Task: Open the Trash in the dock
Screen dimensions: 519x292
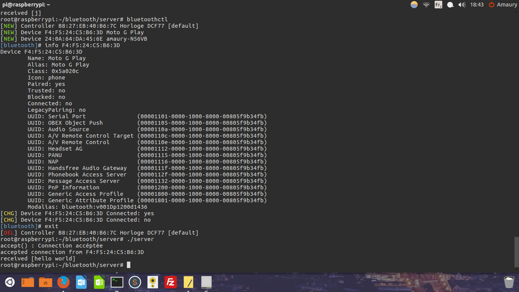Action: (x=509, y=282)
